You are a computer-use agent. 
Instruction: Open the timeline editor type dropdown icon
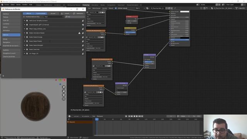tap(70, 116)
